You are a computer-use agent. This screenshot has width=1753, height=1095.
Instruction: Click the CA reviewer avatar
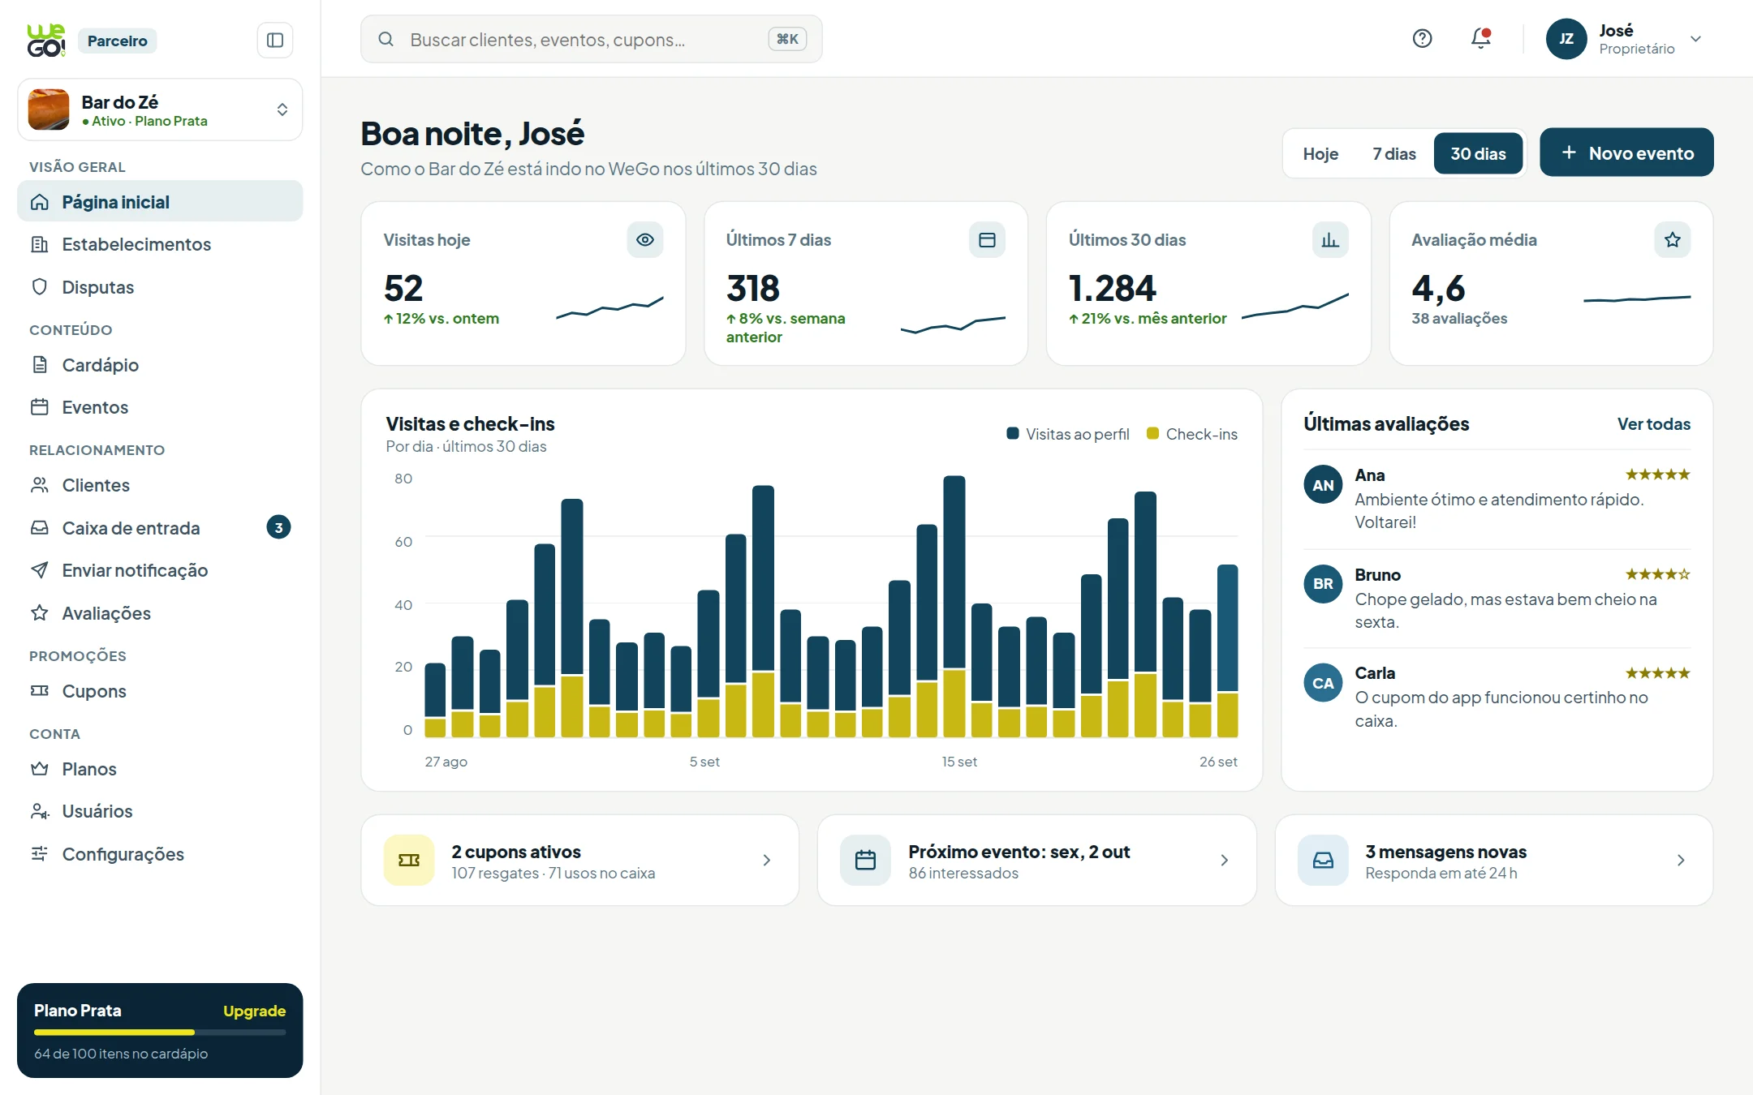click(x=1323, y=683)
